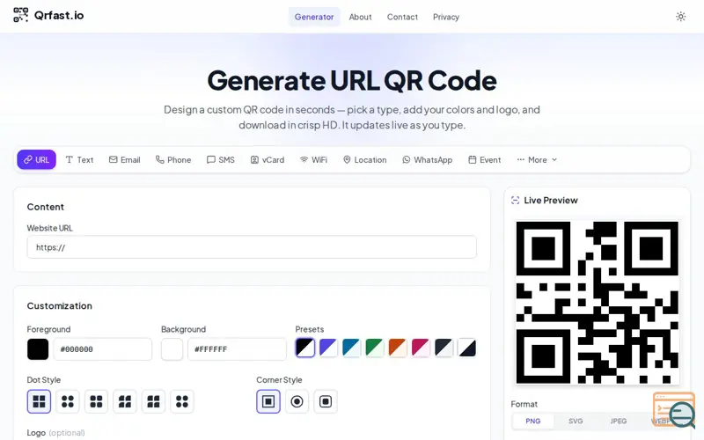The width and height of the screenshot is (704, 440).
Task: Open the Generator nav tab
Action: pos(314,17)
